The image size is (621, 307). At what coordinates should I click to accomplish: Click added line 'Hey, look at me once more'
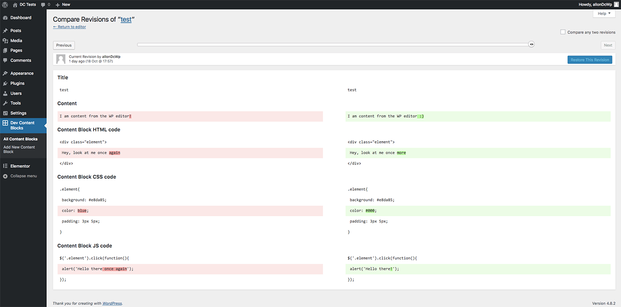point(478,153)
